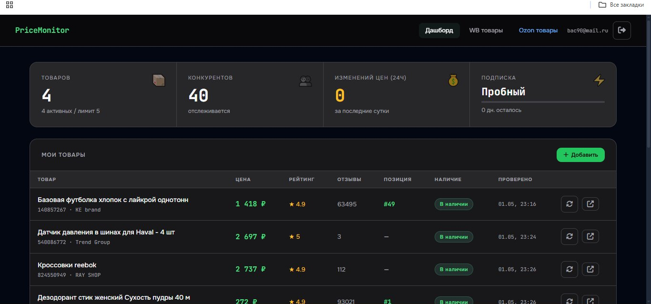Click the money bag icon
Image resolution: width=651 pixels, height=304 pixels.
[x=453, y=81]
